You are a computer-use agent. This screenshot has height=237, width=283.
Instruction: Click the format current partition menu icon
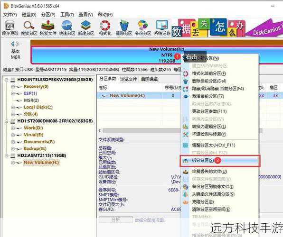click(186, 73)
